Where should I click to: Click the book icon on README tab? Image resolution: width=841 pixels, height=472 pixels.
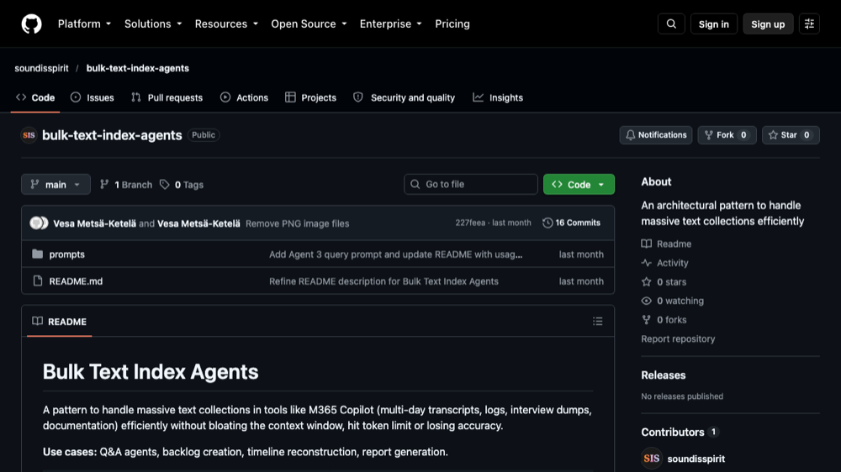point(37,322)
